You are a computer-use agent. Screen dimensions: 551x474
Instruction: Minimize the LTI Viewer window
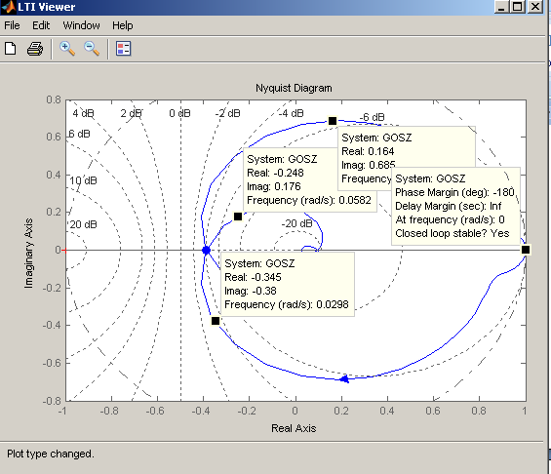pos(501,7)
